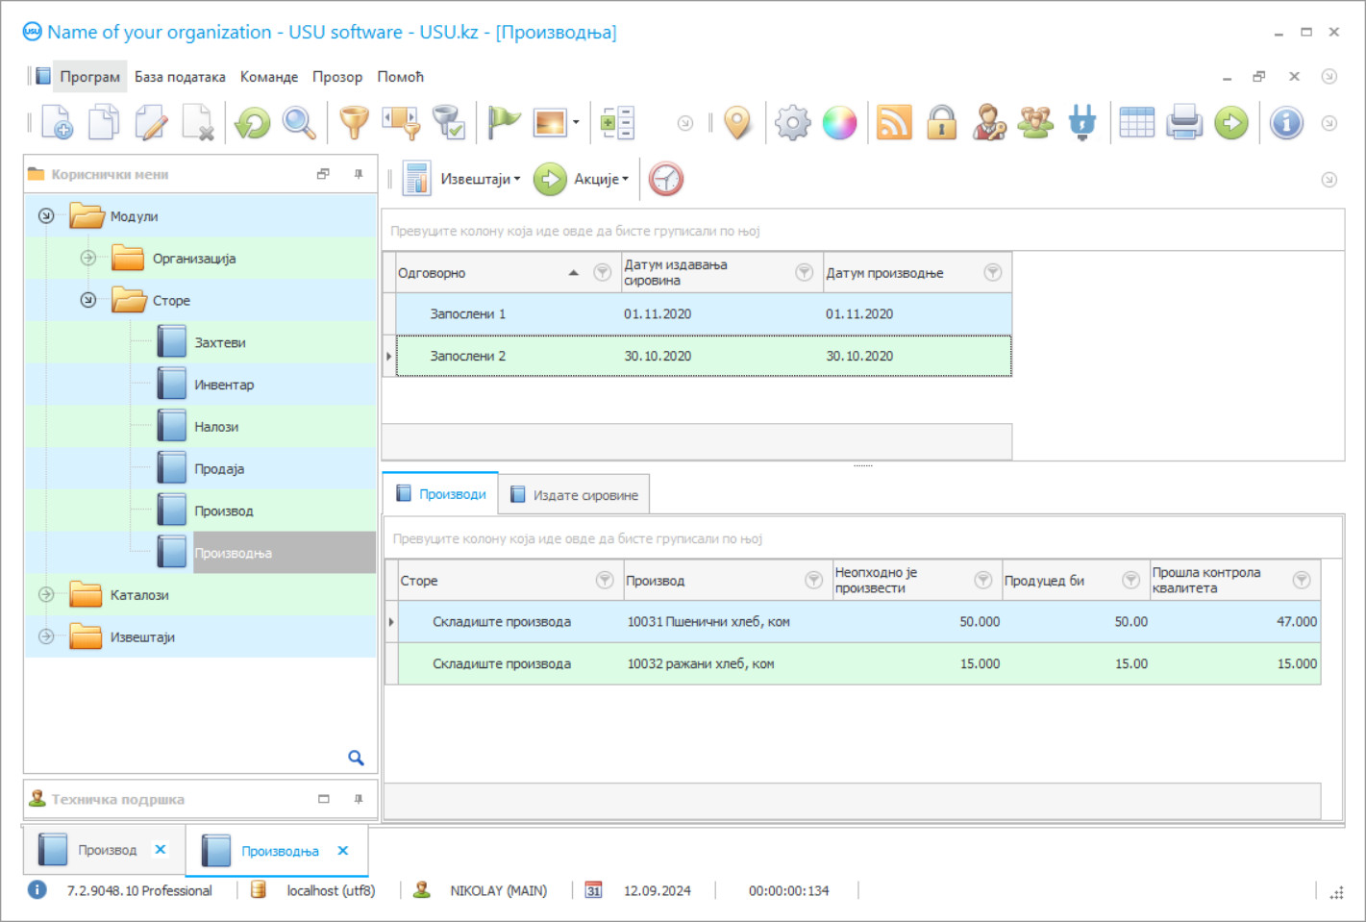Screen dimensions: 1366x922
Task: Pin the Кориснички мени panel
Action: [x=359, y=174]
